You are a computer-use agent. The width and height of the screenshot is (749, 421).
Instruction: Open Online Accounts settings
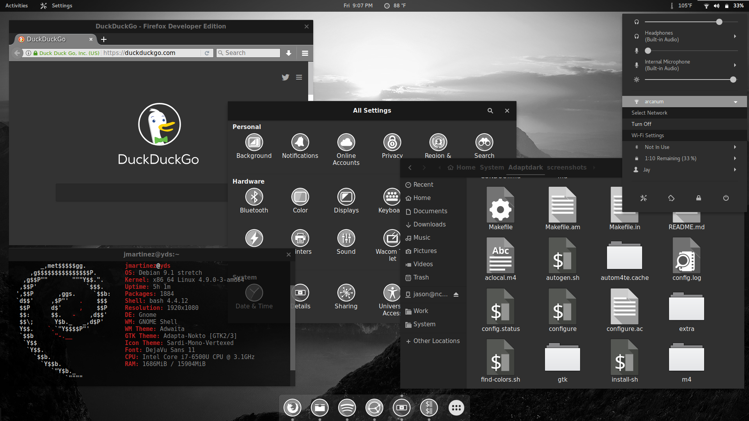[x=346, y=150]
